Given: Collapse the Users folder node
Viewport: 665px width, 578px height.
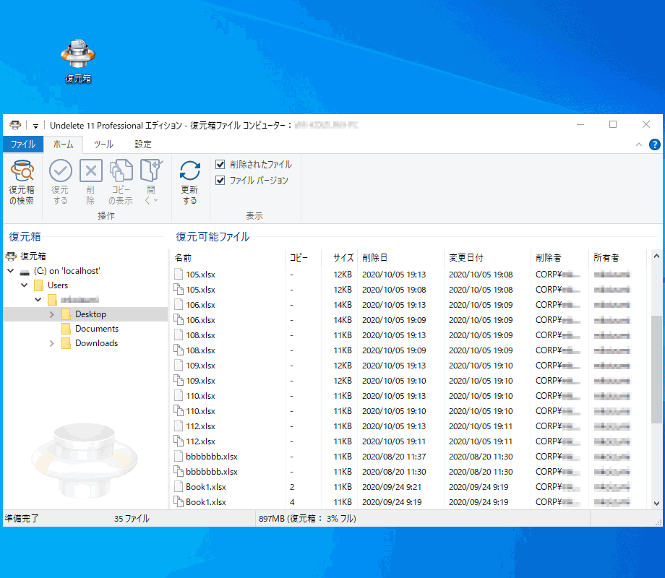Looking at the screenshot, I should click(x=24, y=285).
